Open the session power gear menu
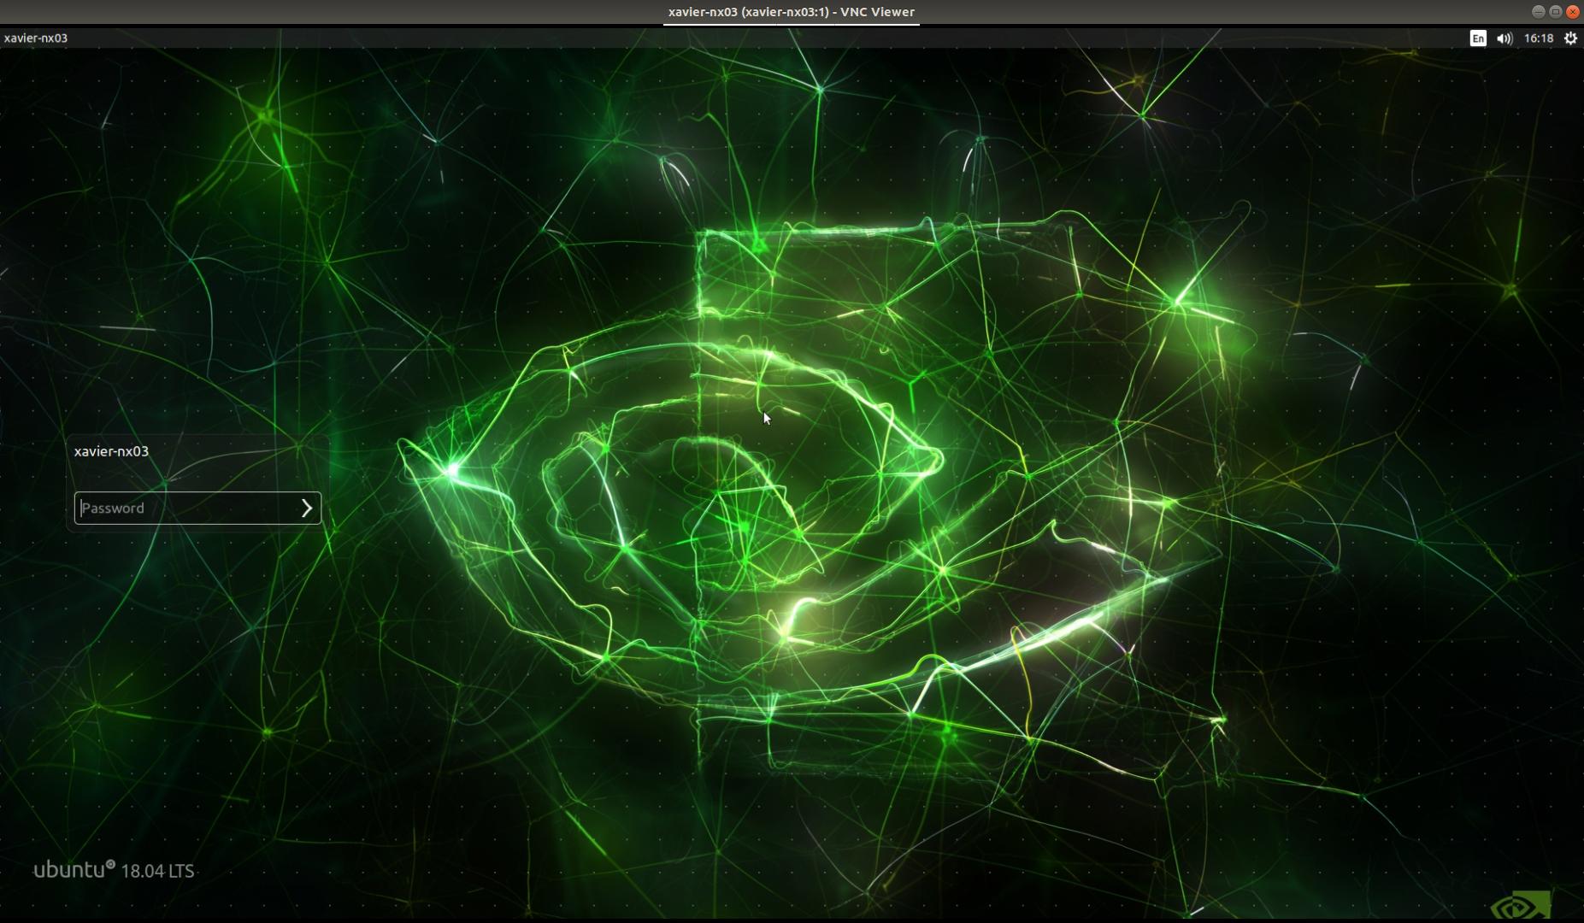The height and width of the screenshot is (923, 1584). click(1570, 38)
